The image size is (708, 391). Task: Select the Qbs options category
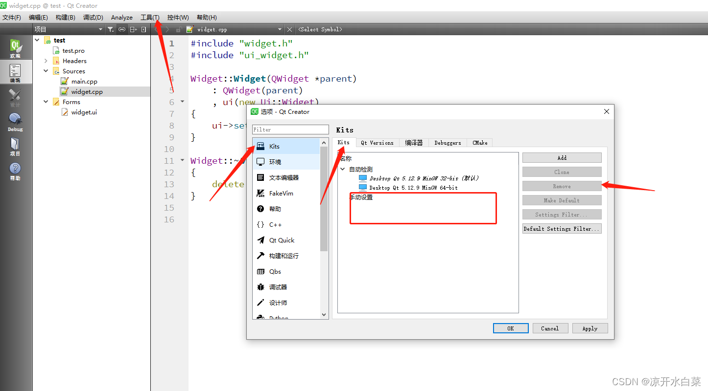286,271
